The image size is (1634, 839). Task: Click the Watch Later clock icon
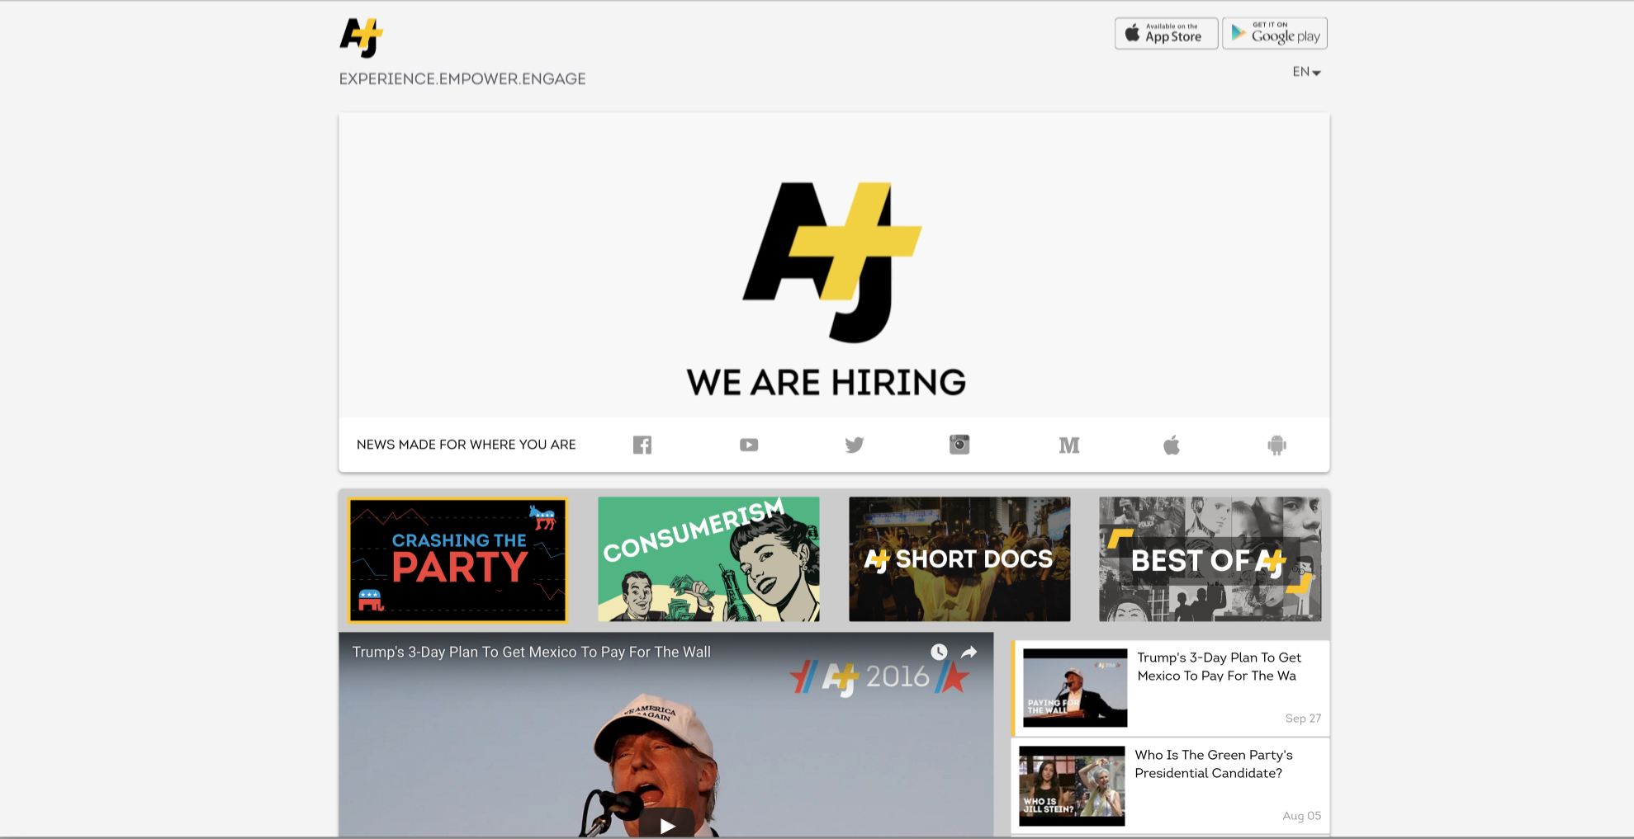[939, 652]
